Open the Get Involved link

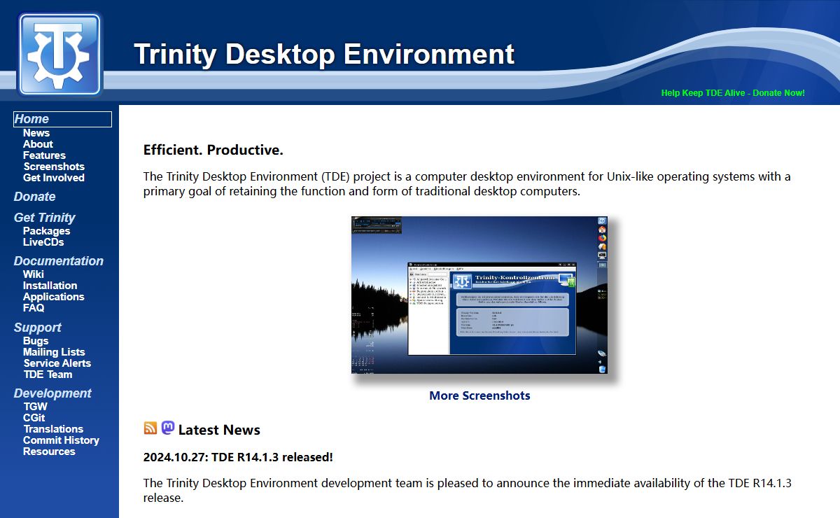(54, 178)
